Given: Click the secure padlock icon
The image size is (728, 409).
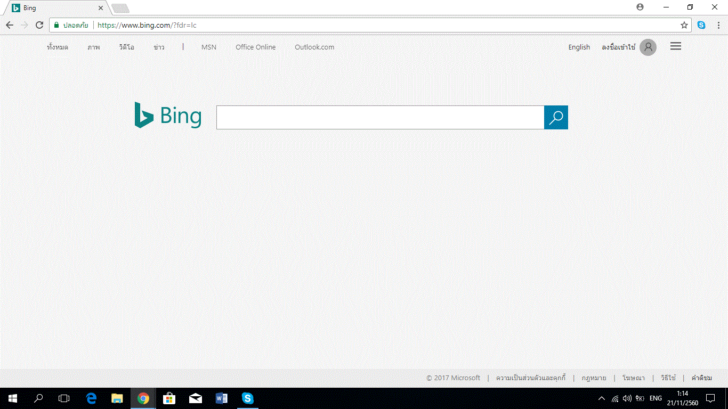Looking at the screenshot, I should [56, 25].
